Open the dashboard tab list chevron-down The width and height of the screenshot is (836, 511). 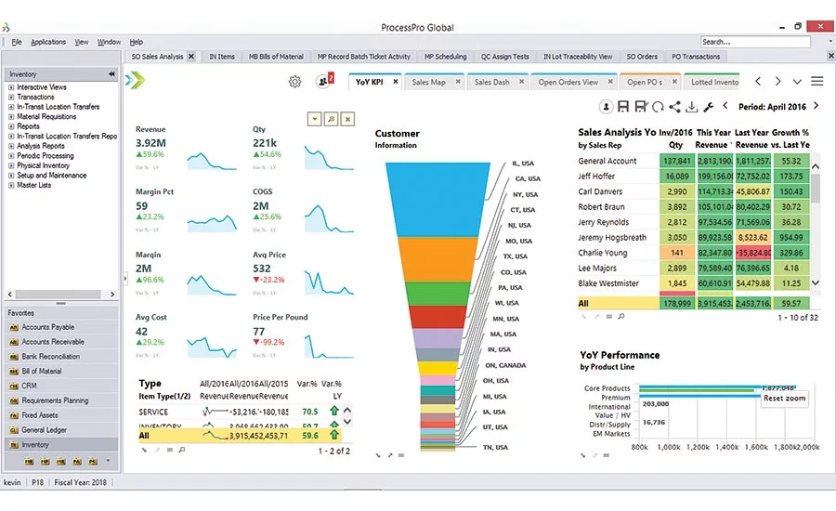tap(797, 82)
